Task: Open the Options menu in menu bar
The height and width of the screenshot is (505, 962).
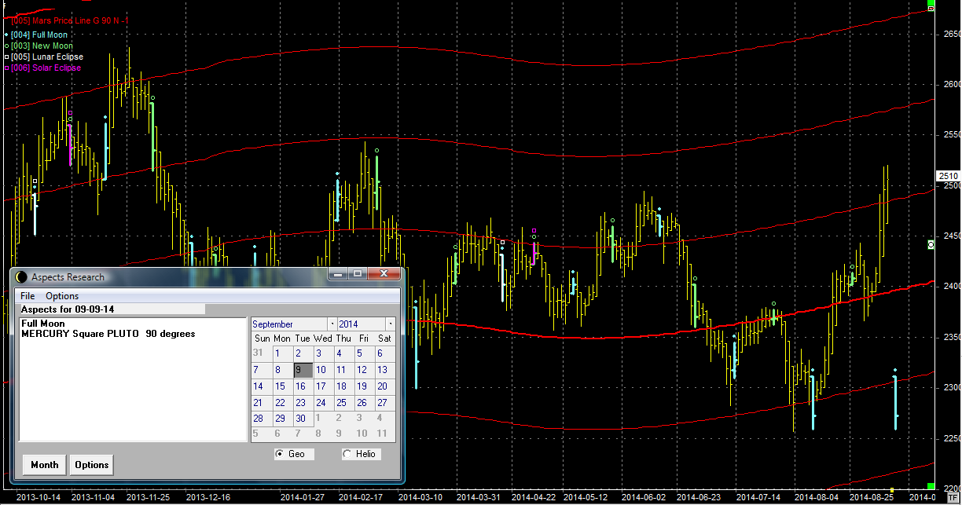Action: tap(62, 296)
